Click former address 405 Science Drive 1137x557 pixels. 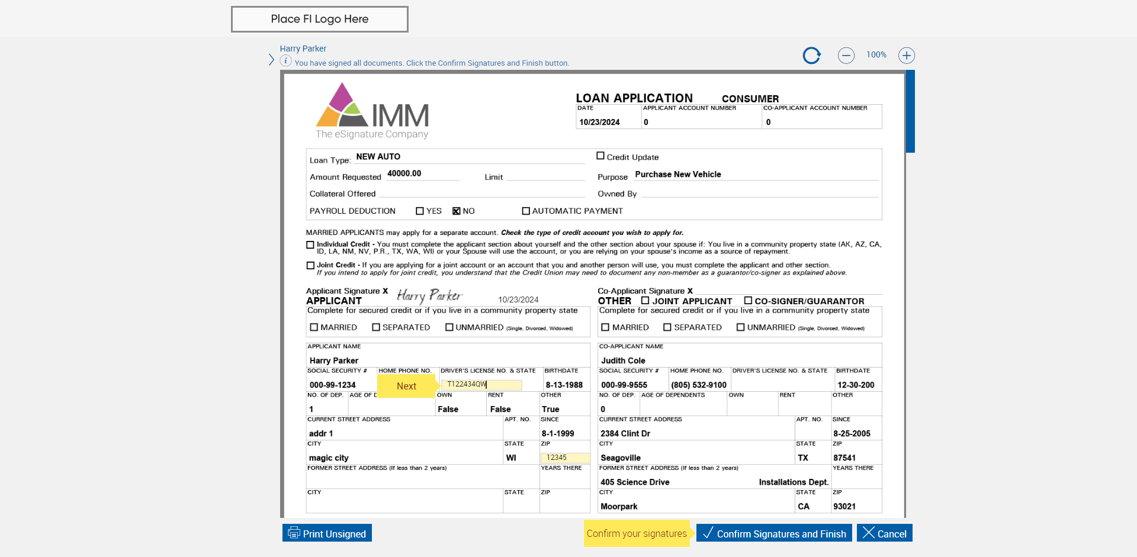tap(635, 482)
